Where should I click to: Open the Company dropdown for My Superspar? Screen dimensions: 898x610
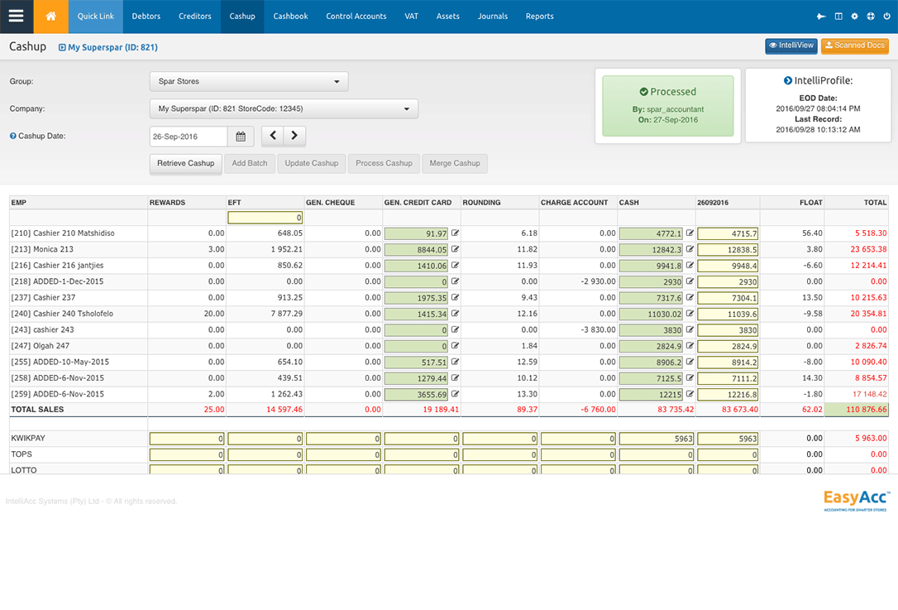(284, 109)
